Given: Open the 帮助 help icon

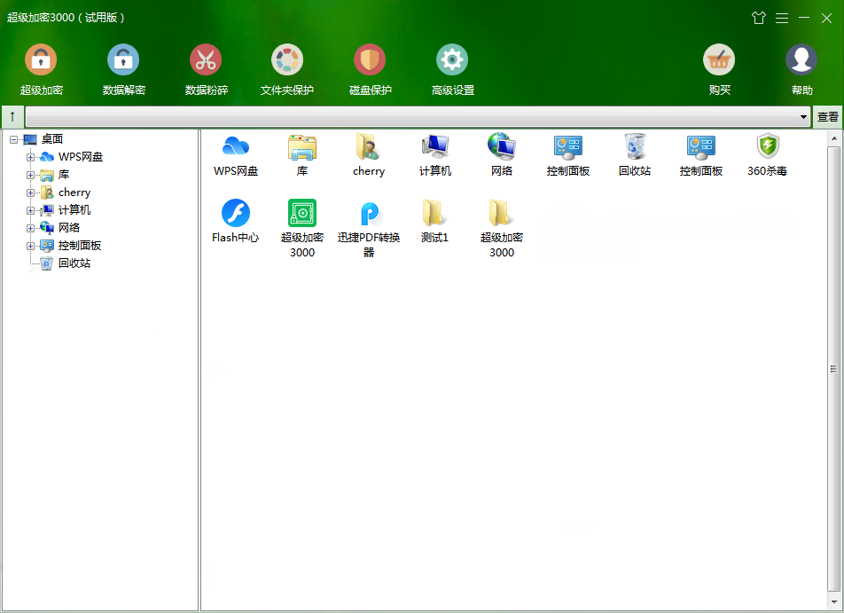Looking at the screenshot, I should [x=801, y=59].
